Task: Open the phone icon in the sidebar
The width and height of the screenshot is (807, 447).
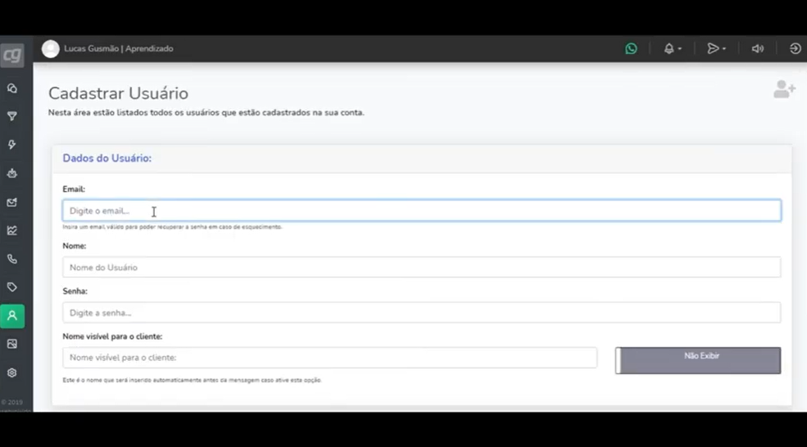Action: tap(11, 259)
